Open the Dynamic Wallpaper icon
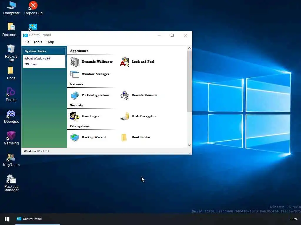This screenshot has width=301, height=225. coord(74,62)
